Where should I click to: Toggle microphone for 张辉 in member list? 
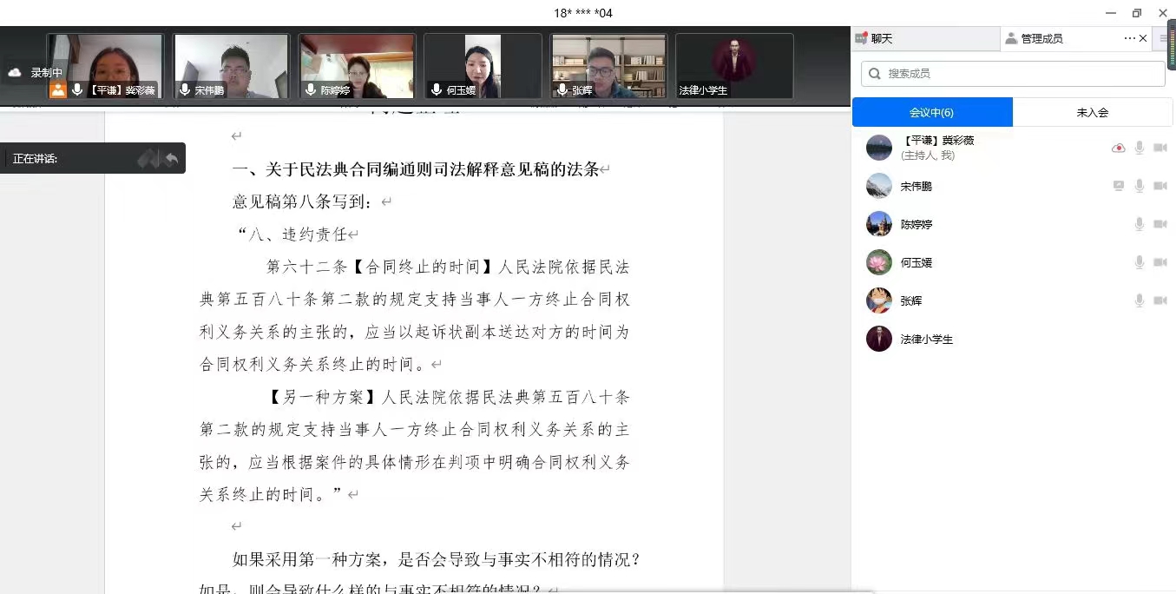point(1140,300)
